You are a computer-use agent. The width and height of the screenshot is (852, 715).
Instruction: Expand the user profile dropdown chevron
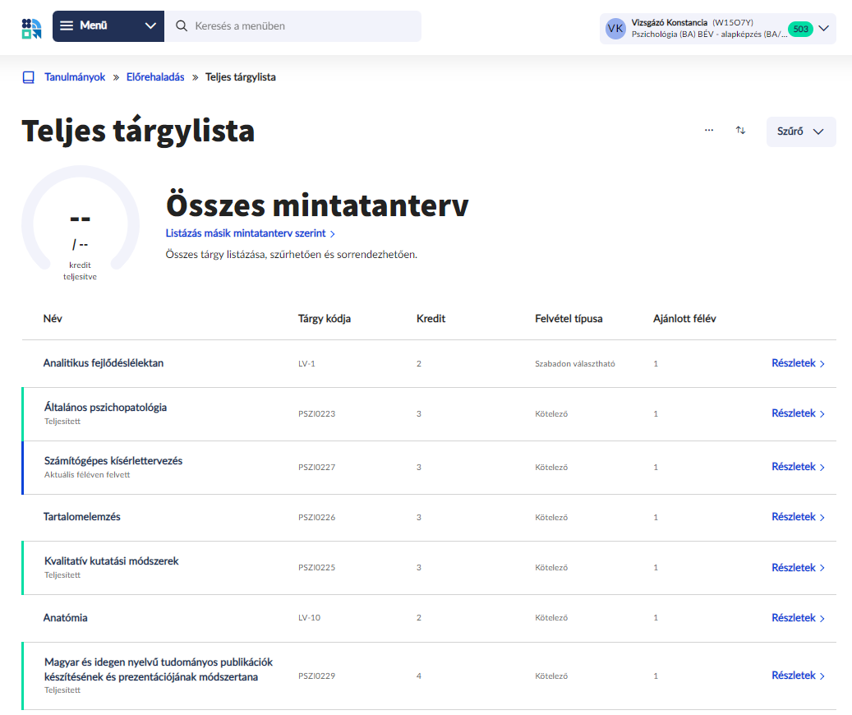click(824, 28)
